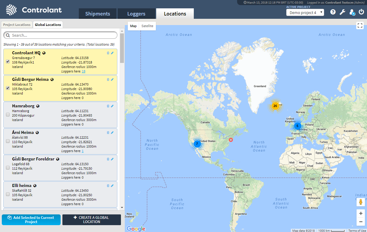Click the blue cluster marker showing 5
367x232 pixels.
[297, 126]
